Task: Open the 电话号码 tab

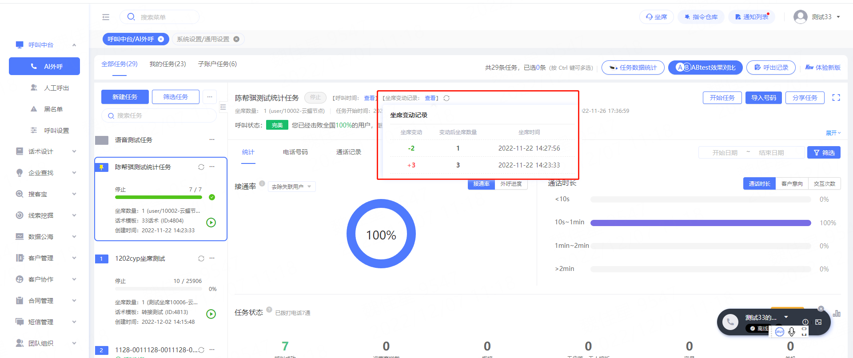Action: [295, 152]
